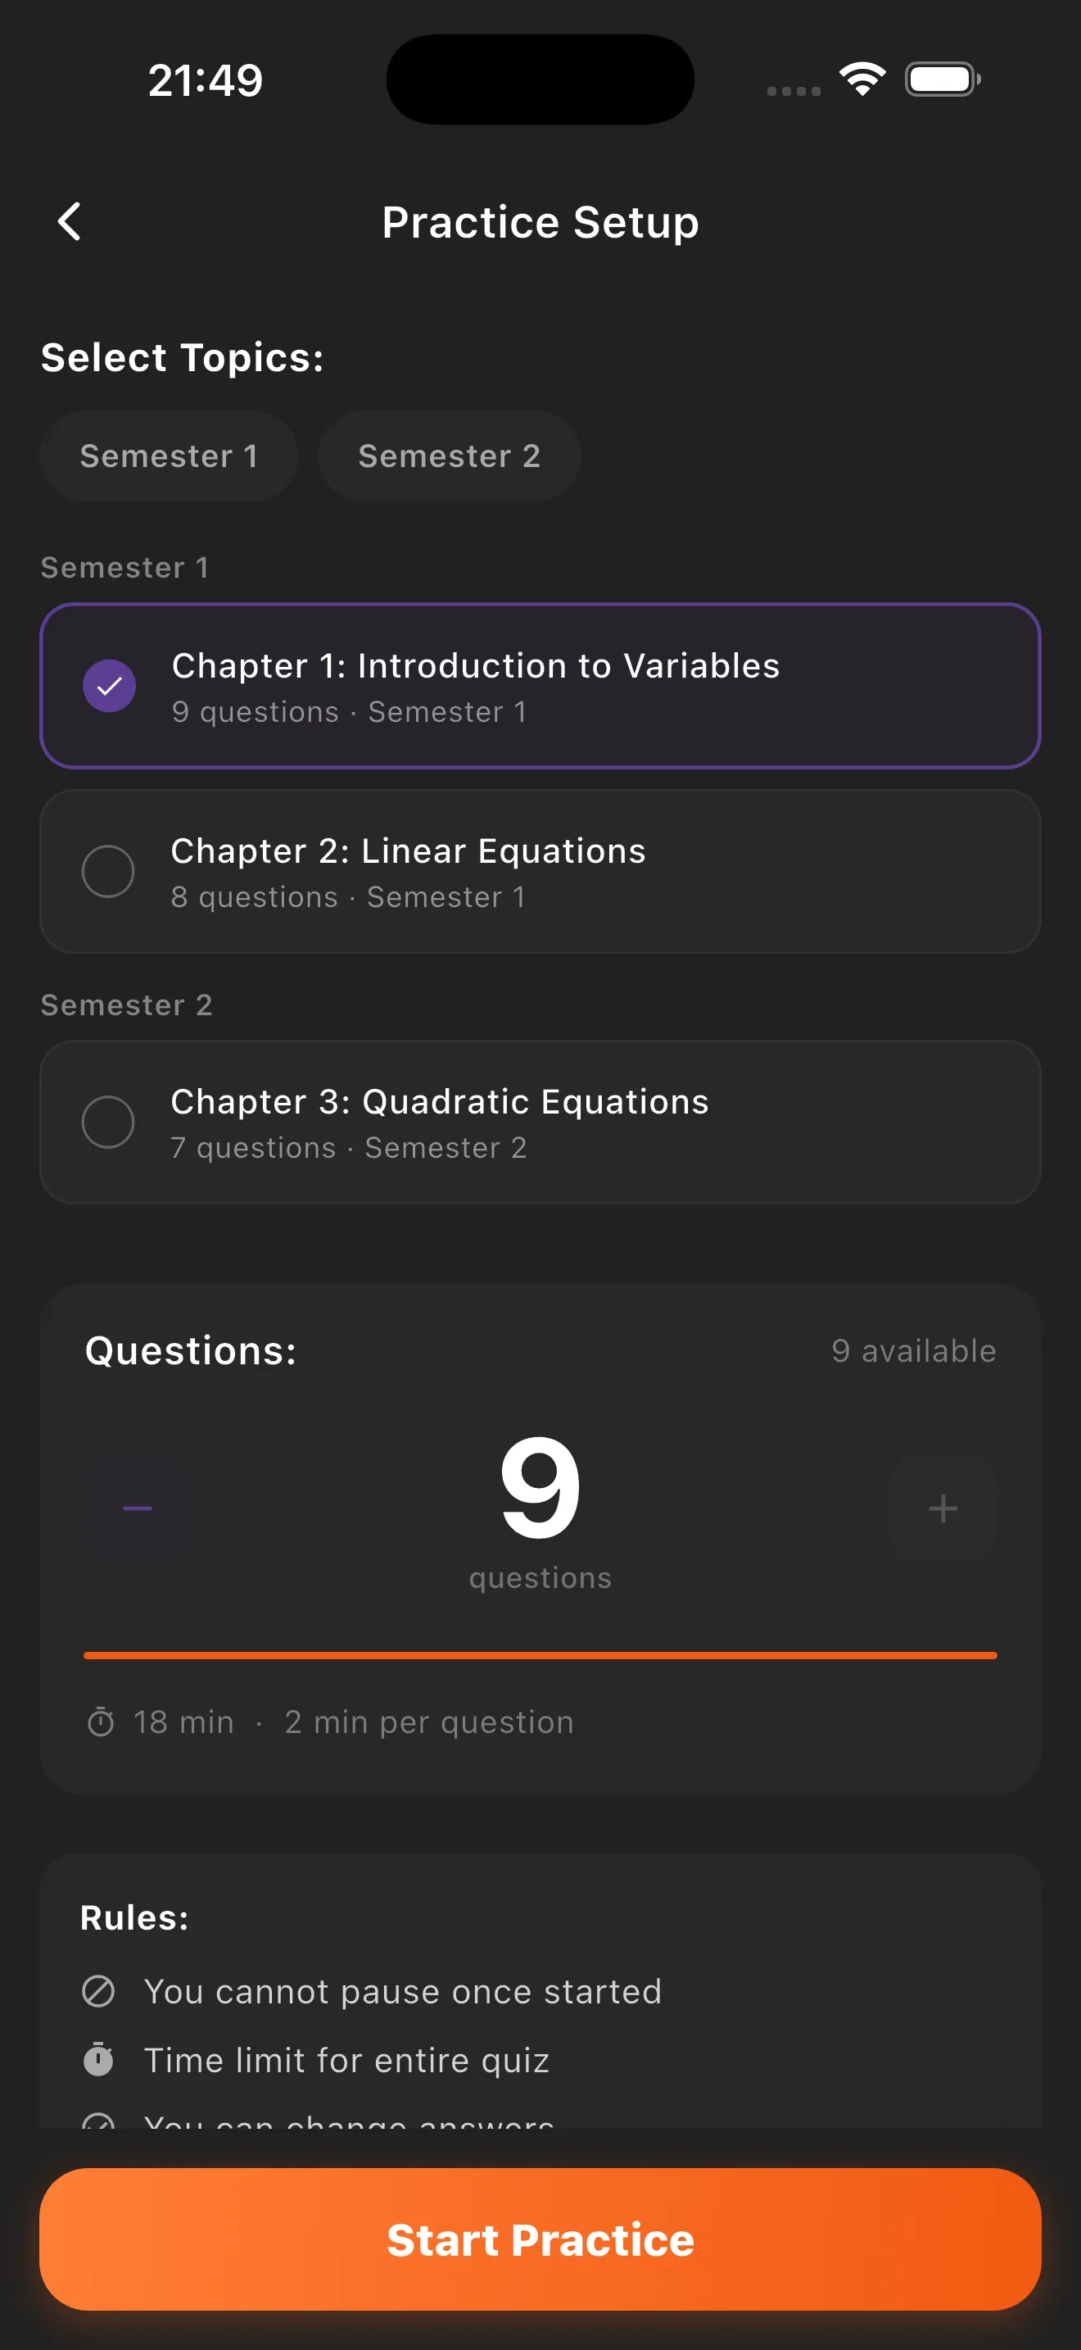The image size is (1081, 2350).
Task: Start Practice session
Action: coord(540,2239)
